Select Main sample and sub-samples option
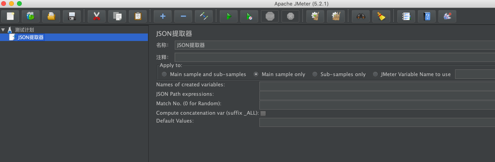495x162 pixels. [x=204, y=74]
